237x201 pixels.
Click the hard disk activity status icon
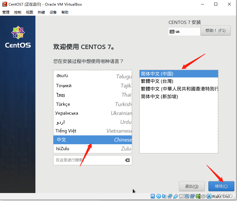pyautogui.click(x=153, y=196)
